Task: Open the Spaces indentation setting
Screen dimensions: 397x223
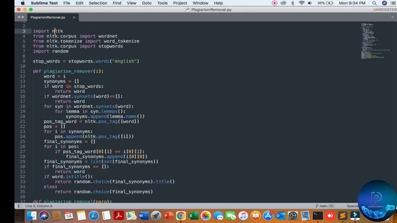Action: tap(352, 206)
